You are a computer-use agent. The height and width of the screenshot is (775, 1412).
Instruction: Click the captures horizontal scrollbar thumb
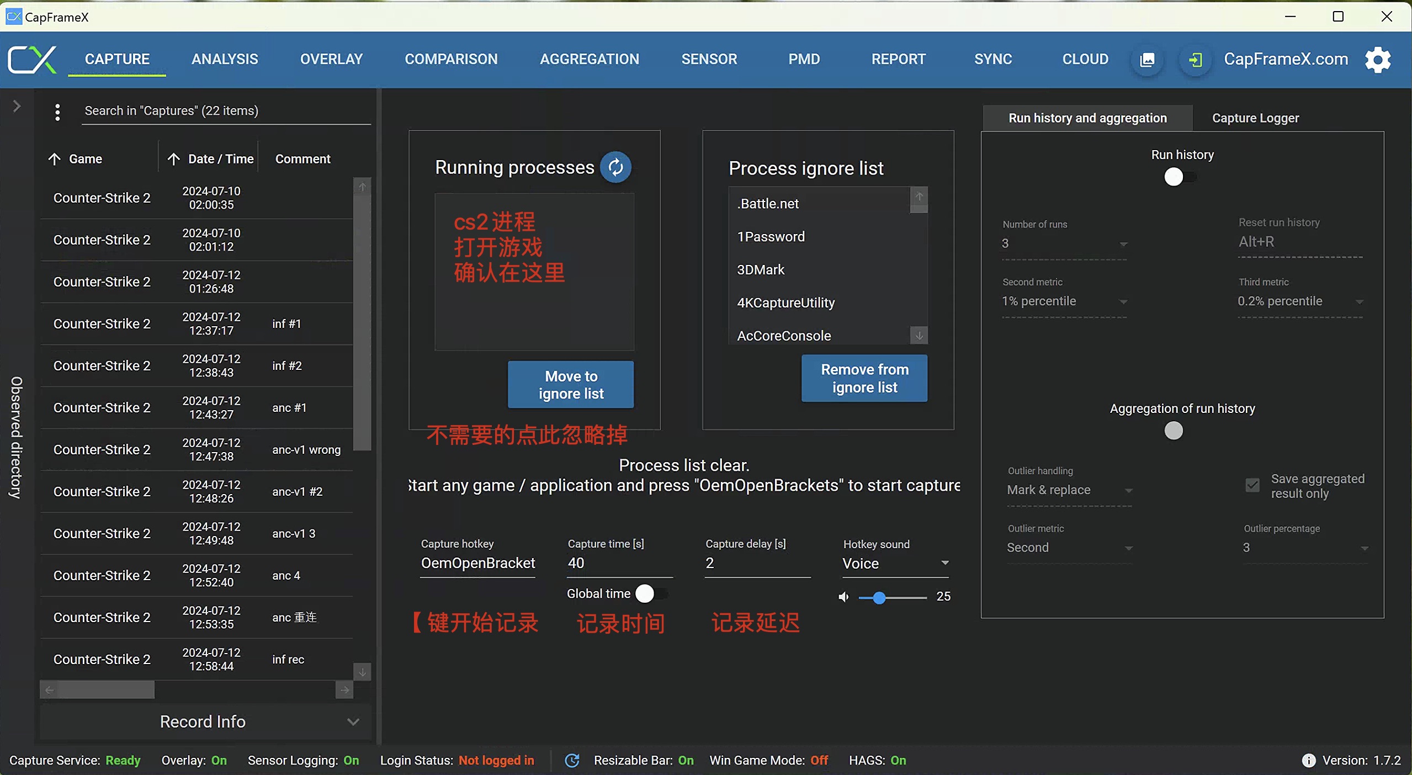click(x=105, y=690)
